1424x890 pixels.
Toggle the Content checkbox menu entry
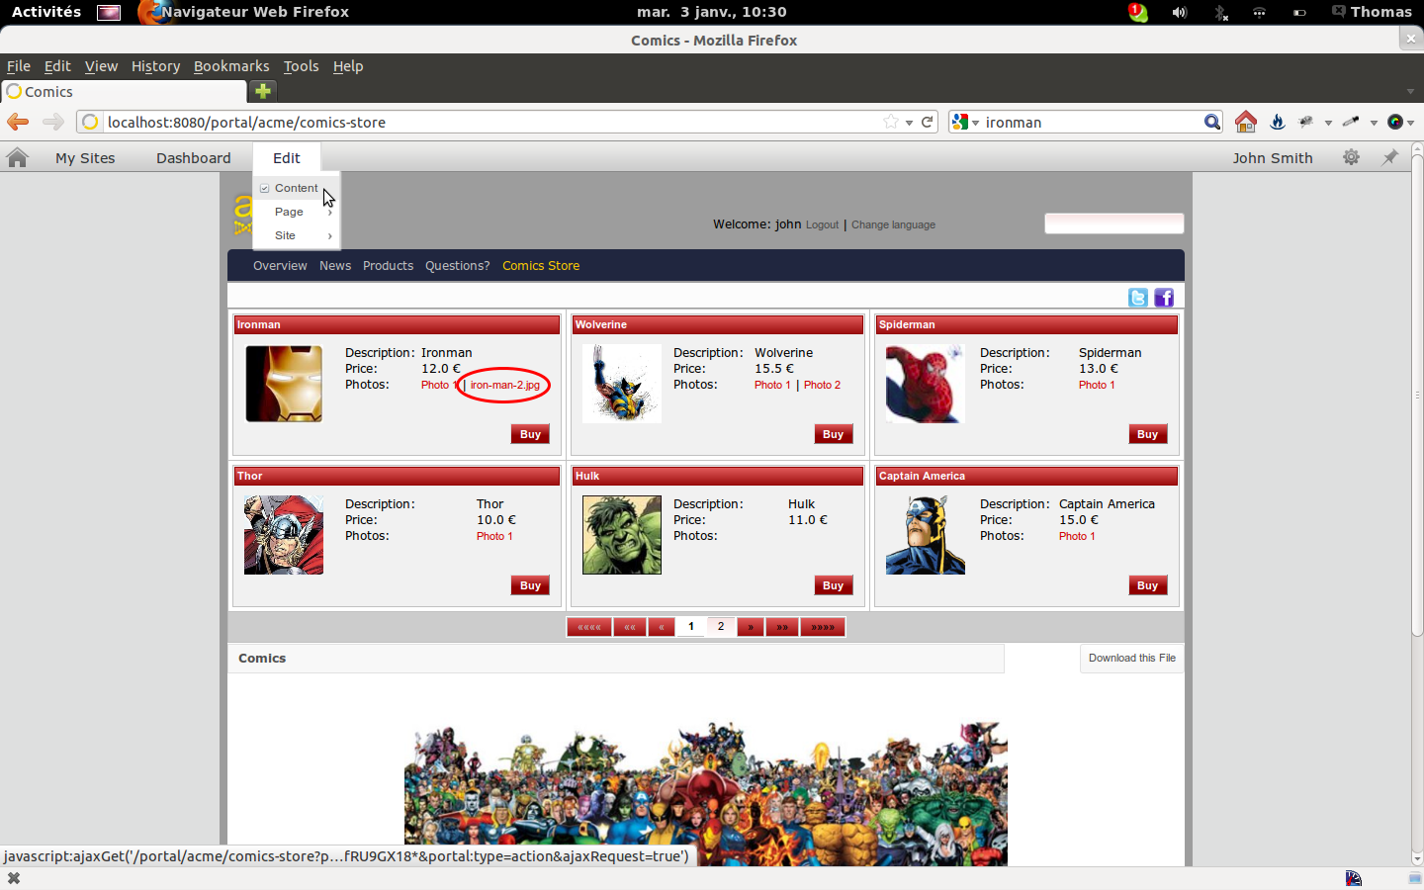click(296, 188)
